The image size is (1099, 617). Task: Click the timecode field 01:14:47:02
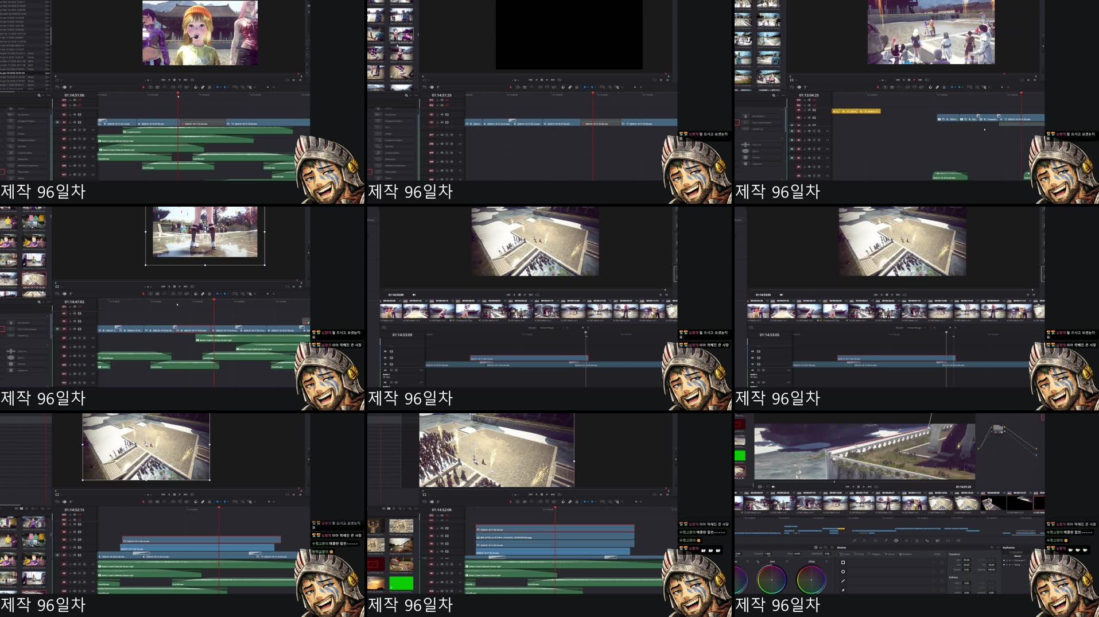(75, 301)
